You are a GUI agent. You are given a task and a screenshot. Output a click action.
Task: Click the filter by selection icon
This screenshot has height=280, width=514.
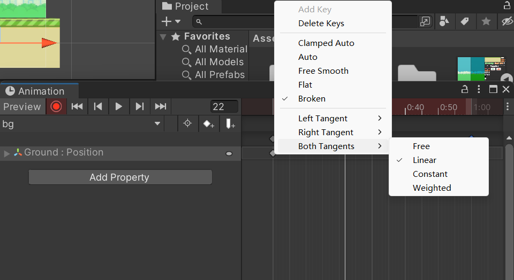187,124
